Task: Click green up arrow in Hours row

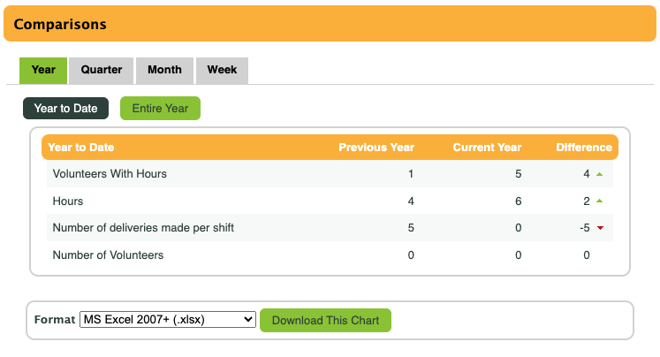Action: coord(600,201)
